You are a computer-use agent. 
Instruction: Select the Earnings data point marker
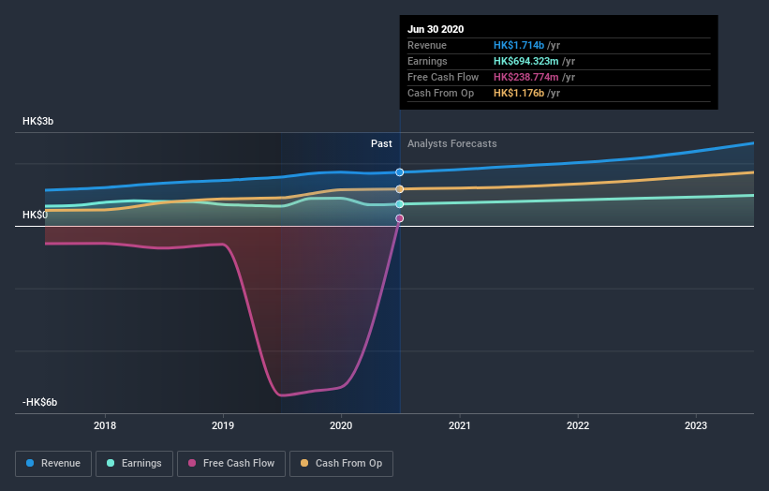[400, 204]
